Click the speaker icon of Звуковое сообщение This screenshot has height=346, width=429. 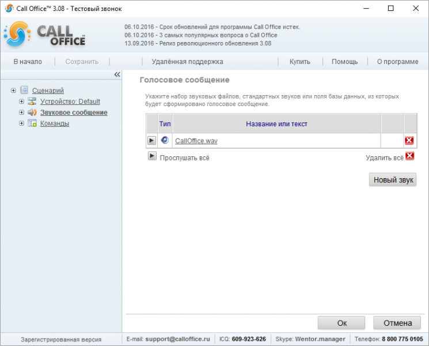coord(32,112)
